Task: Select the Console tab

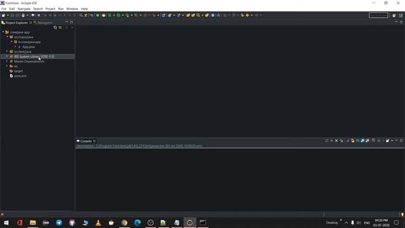Action: click(x=86, y=141)
